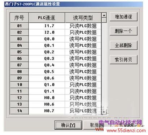This screenshot has width=148, height=135.
Task: Click 读写PLC数据 cell in row Q0.3
Action: [83, 58]
